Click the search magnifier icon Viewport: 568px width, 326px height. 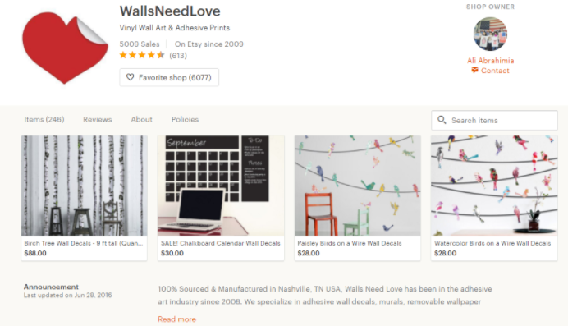coord(442,120)
